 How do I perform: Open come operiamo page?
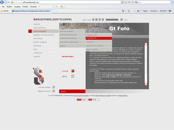click(x=40, y=28)
